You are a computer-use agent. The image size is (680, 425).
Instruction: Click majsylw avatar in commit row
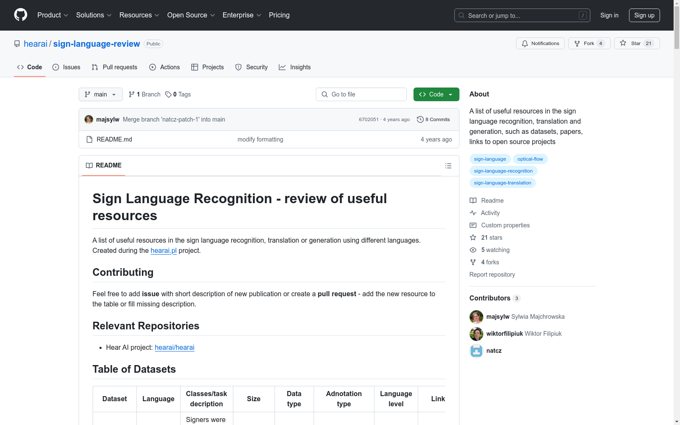pos(89,119)
